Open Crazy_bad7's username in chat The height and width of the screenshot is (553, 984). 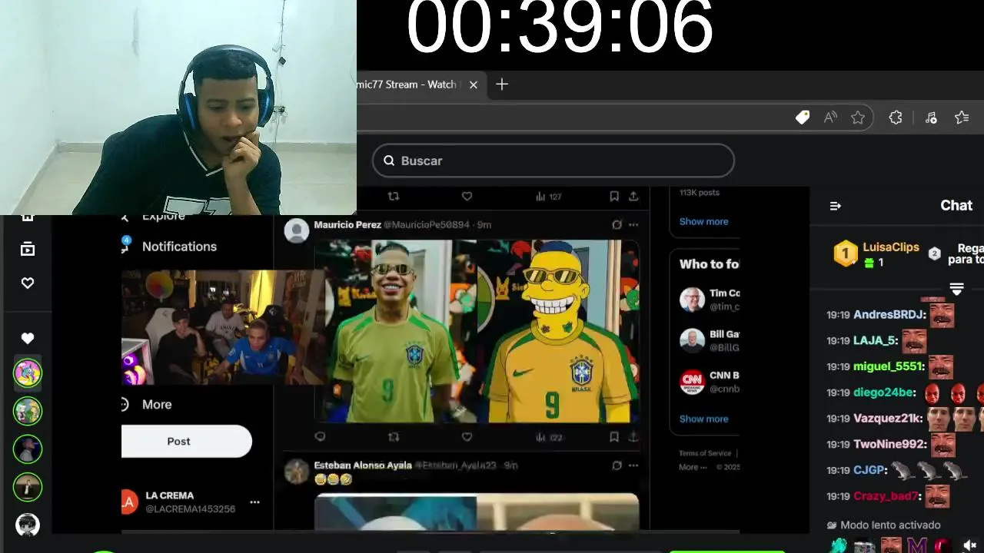(886, 496)
